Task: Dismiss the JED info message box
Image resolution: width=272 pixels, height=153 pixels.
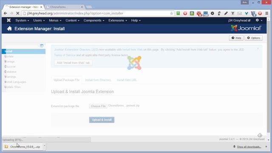Action: point(258,49)
